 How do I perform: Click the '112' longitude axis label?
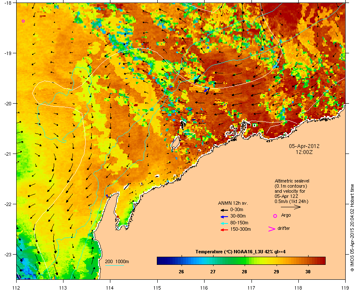(17, 288)
